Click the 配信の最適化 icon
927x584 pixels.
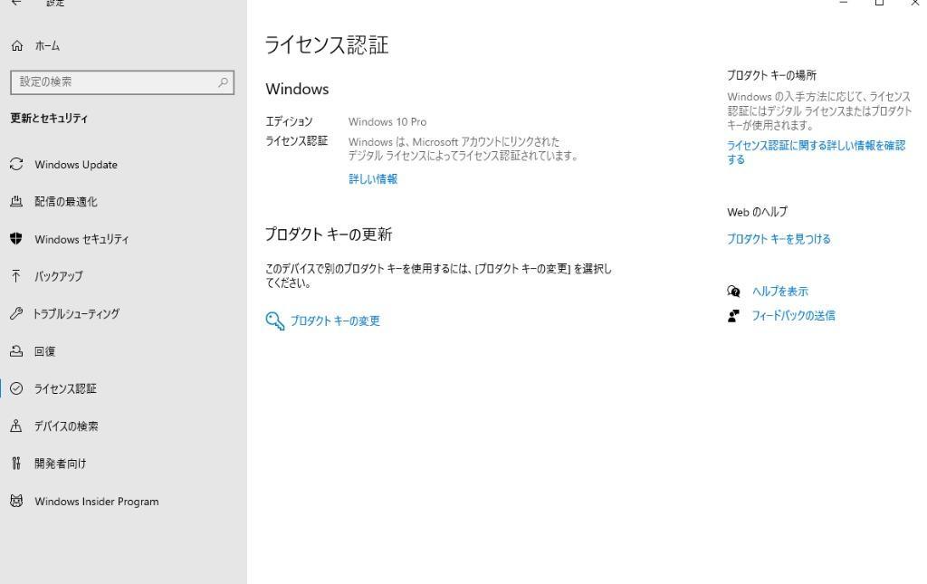[x=16, y=202]
